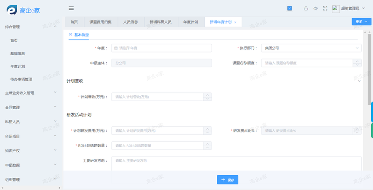Toggle fullscreen mode icon

point(325,8)
